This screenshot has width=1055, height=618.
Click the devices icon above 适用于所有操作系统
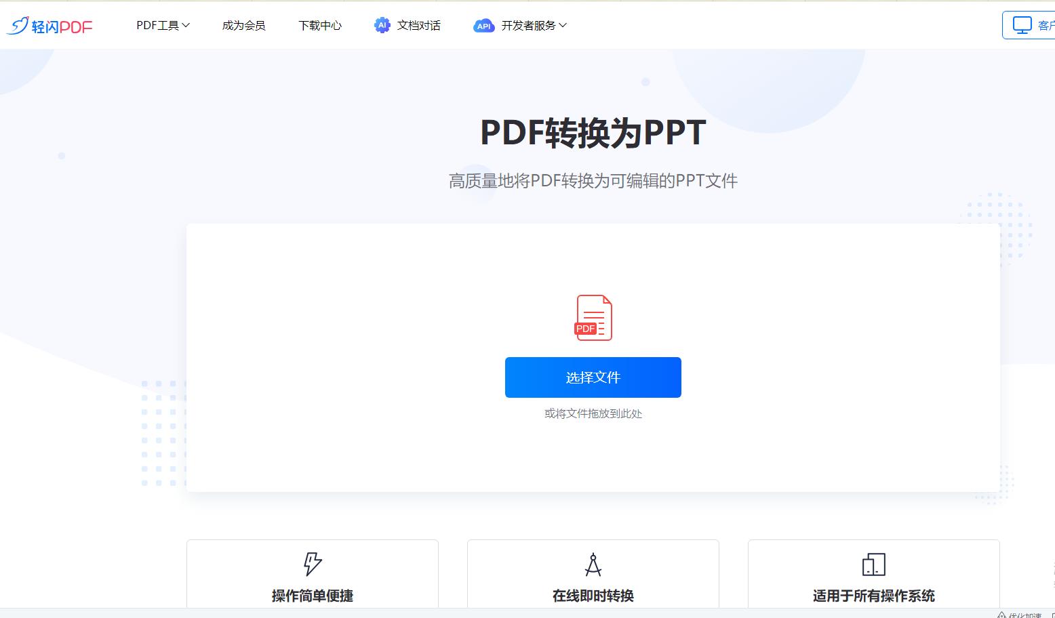click(873, 564)
